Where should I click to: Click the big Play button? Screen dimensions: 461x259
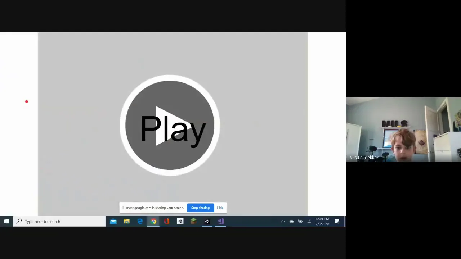(170, 125)
